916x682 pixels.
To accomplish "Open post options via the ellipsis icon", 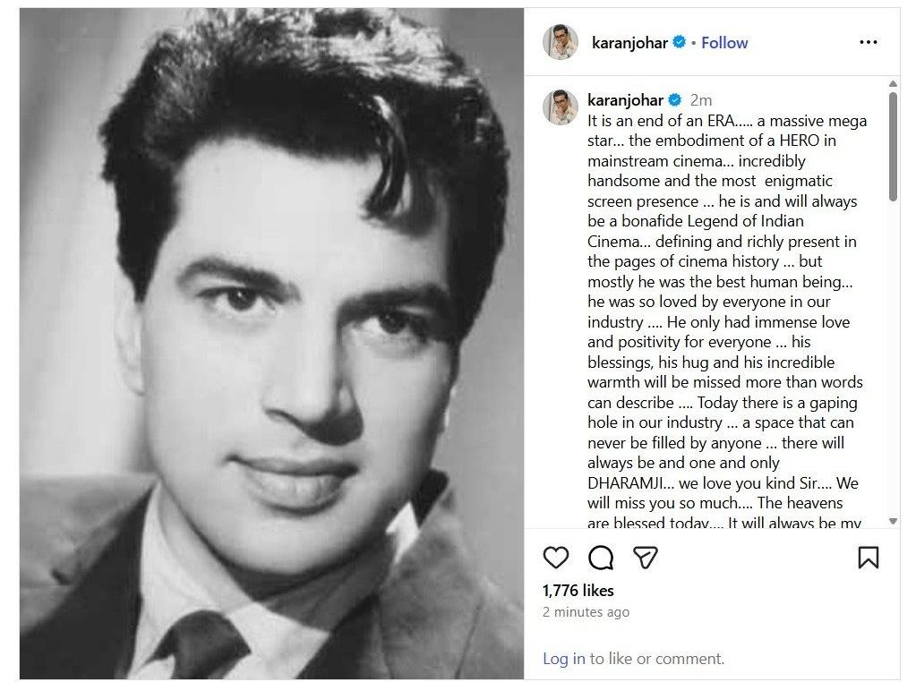I will pos(868,41).
